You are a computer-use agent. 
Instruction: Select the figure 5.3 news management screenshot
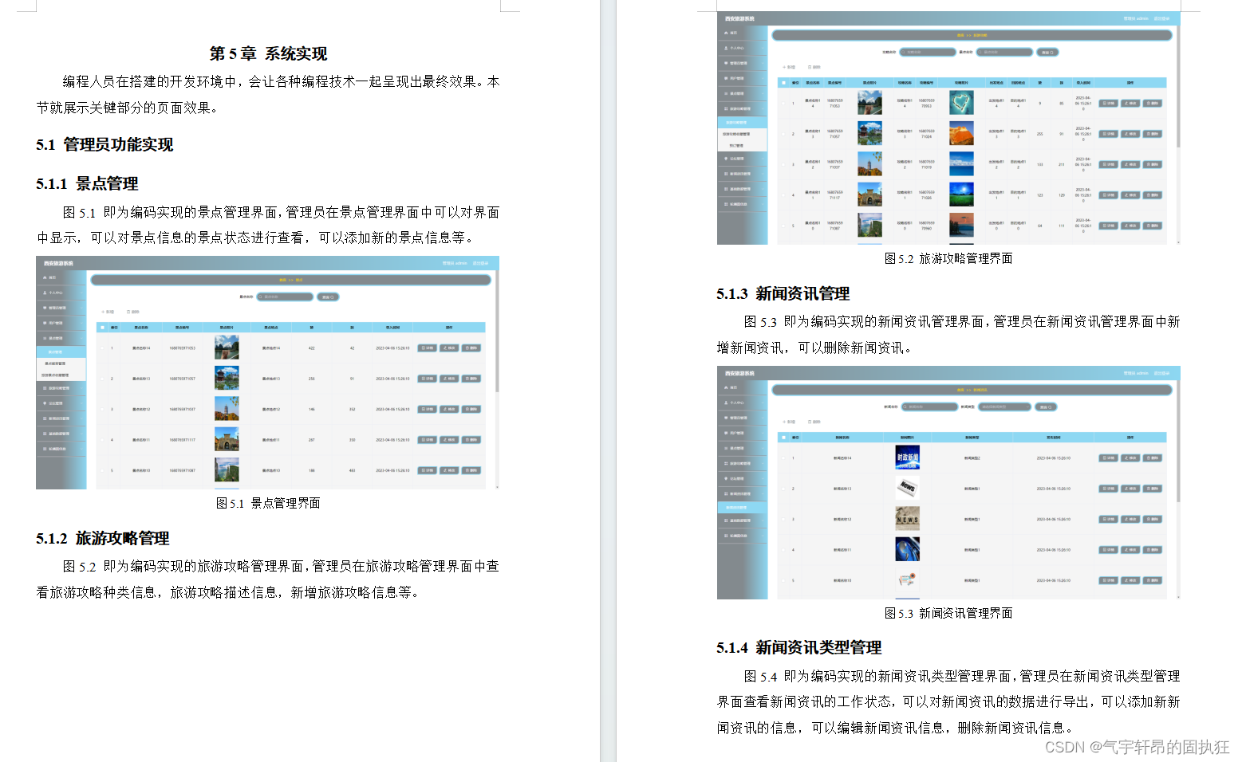click(x=948, y=482)
